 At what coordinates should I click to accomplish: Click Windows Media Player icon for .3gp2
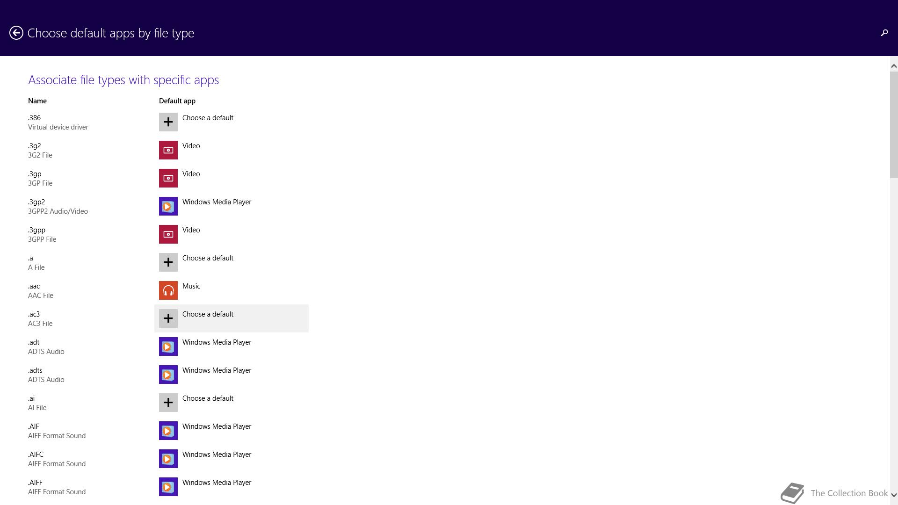pos(168,206)
